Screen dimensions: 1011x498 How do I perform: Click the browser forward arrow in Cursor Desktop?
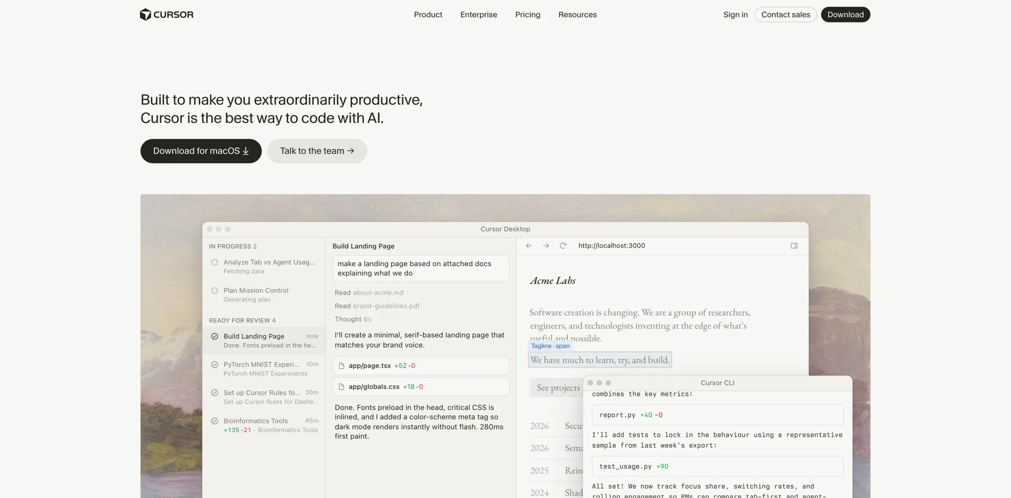(546, 246)
